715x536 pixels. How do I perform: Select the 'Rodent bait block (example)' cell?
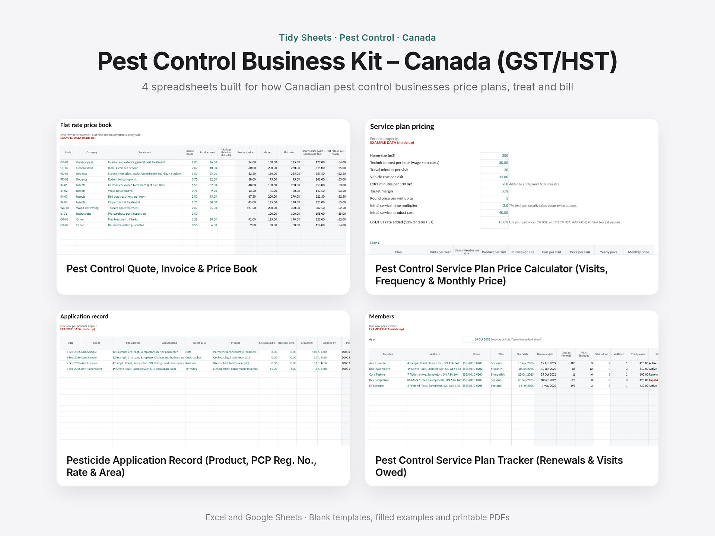tap(235, 363)
